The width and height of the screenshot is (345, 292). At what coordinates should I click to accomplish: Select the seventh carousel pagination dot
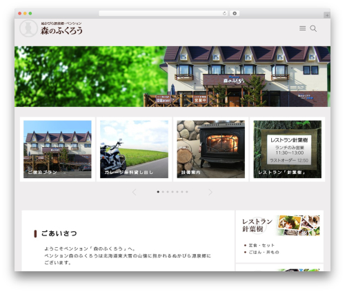coord(187,192)
